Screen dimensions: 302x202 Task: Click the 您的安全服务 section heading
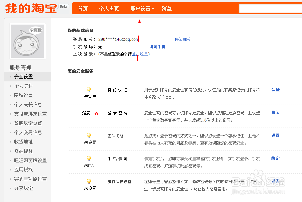[80, 71]
